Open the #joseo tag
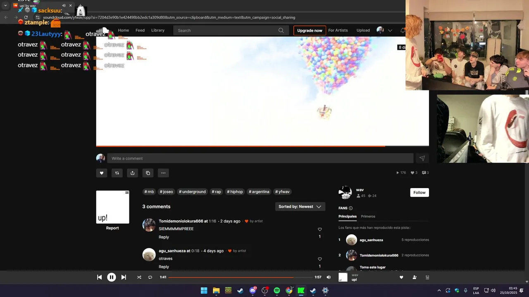 (x=167, y=192)
